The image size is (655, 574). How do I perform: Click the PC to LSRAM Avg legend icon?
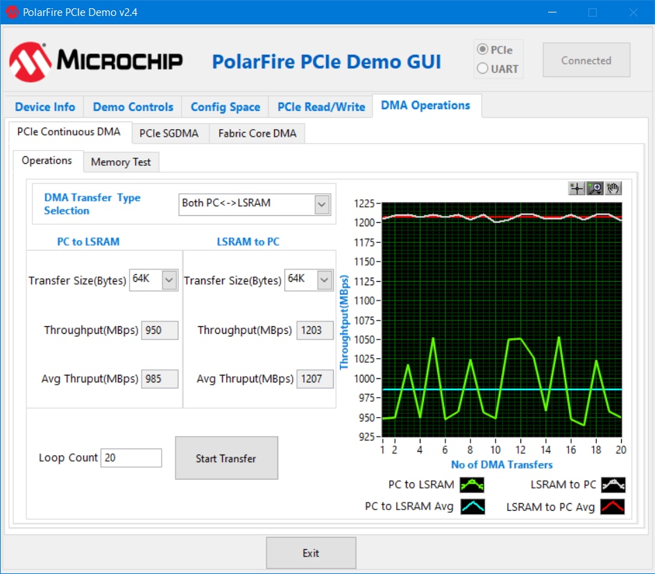[x=473, y=507]
